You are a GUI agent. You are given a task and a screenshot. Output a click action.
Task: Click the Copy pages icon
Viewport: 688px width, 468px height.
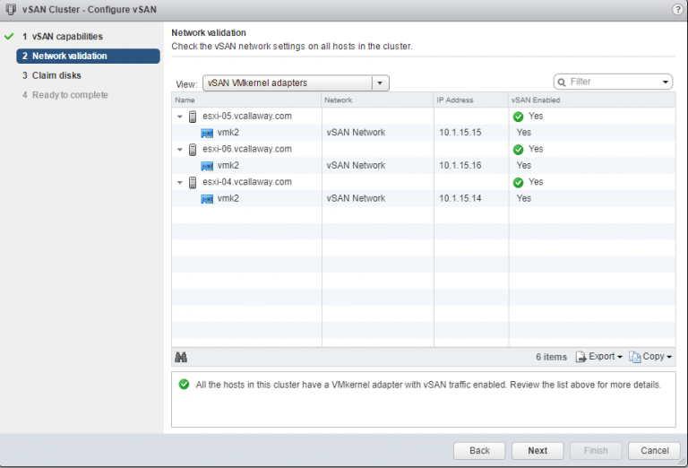point(634,357)
